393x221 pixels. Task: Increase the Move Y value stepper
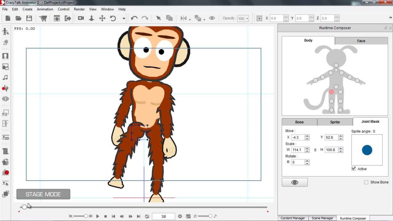point(340,136)
